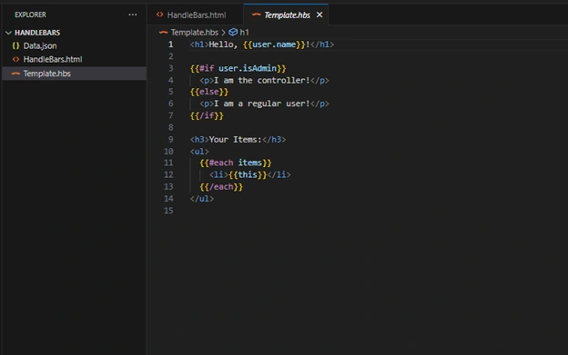568x355 pixels.
Task: Click the HTML icon on HandleBars.html tab
Action: click(x=159, y=15)
